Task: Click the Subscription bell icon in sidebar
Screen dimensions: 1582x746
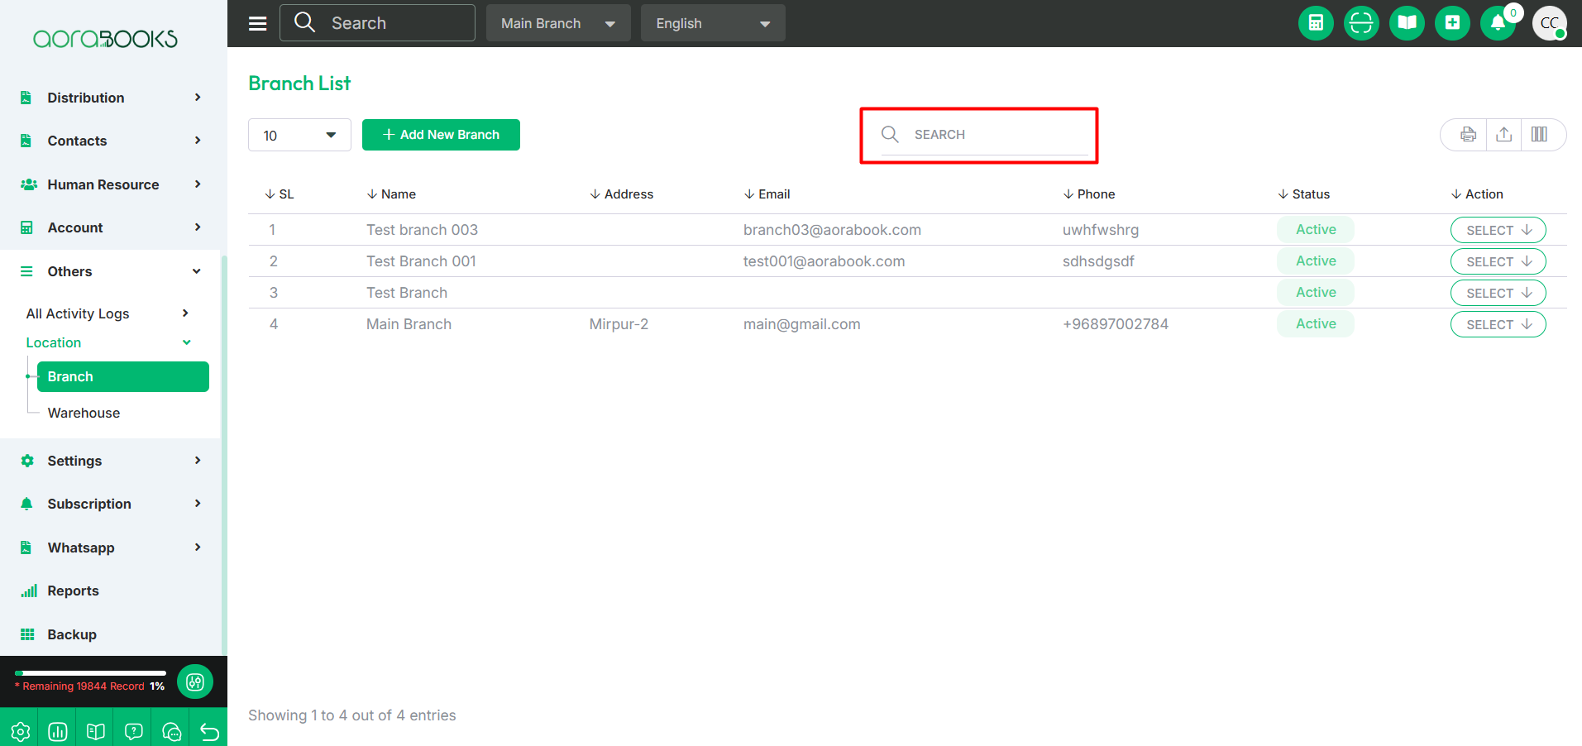Action: tap(26, 504)
